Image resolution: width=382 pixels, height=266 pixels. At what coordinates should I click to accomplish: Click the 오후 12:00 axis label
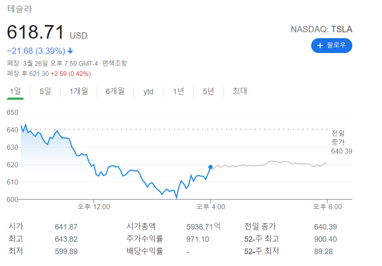[94, 207]
